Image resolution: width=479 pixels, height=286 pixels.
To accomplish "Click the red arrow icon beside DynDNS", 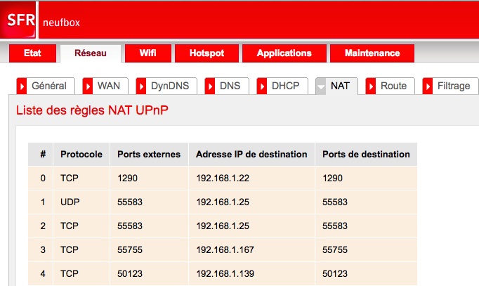I will point(142,86).
